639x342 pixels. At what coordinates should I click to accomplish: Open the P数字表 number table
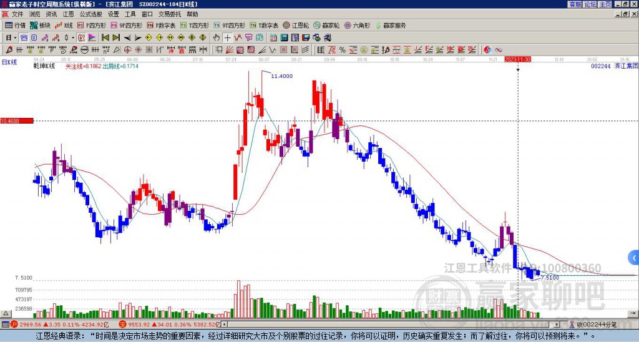[162, 25]
